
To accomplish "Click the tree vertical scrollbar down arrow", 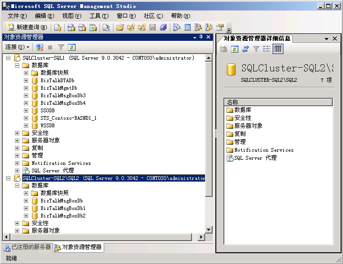I will point(208,230).
